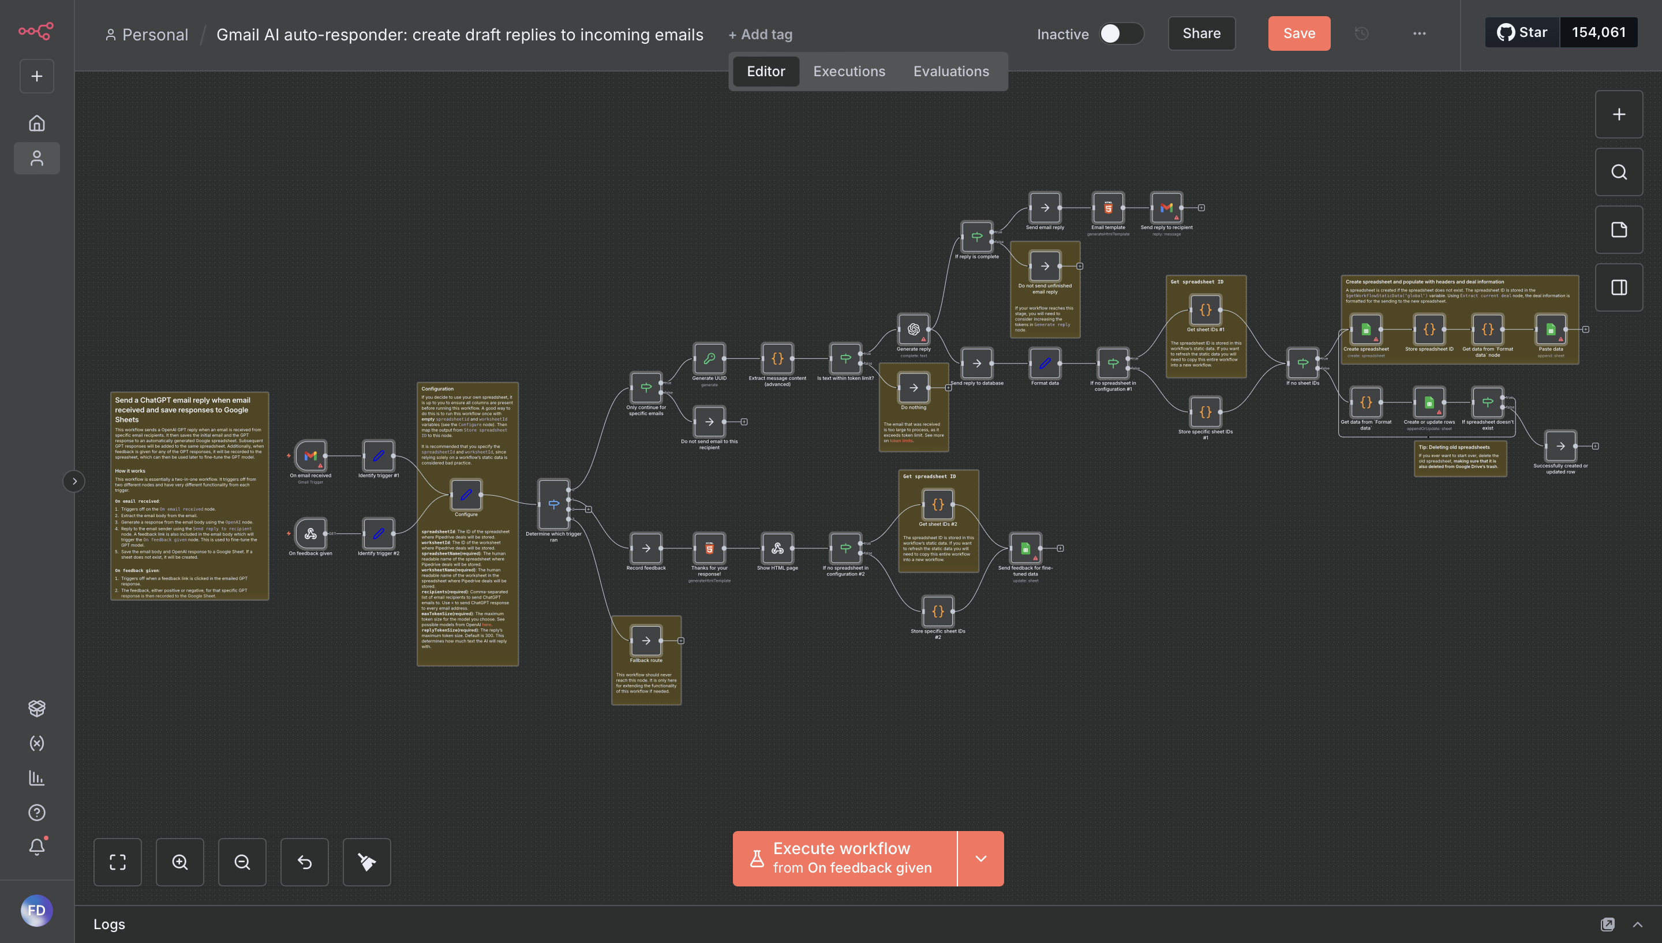Click the fit-to-view zoom button

pos(118,862)
